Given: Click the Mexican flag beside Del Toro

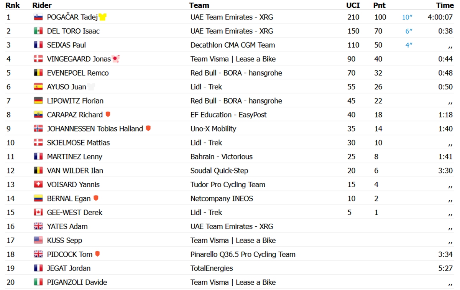Looking at the screenshot, I should coord(38,31).
